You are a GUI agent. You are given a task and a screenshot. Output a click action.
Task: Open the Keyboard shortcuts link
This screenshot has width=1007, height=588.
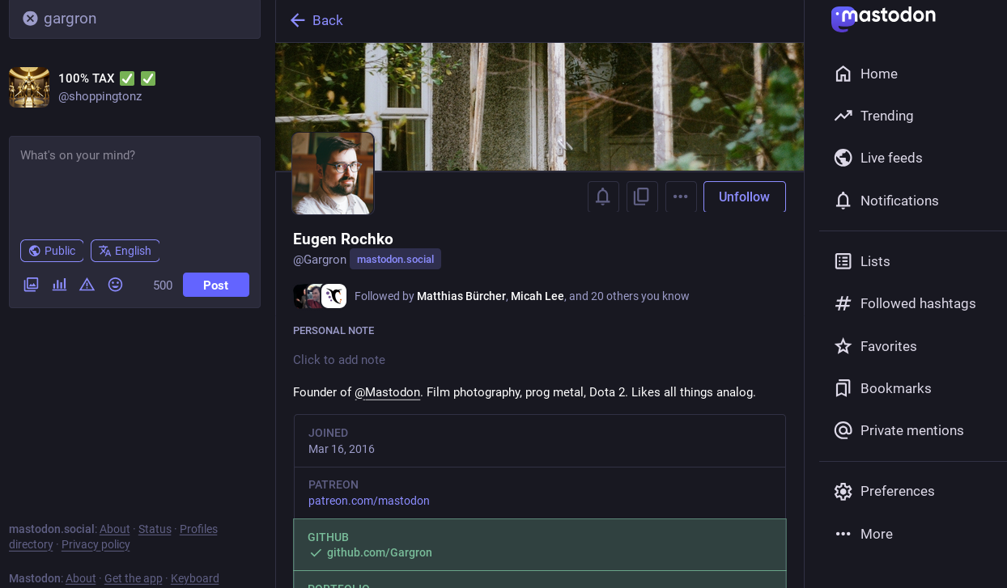point(195,578)
